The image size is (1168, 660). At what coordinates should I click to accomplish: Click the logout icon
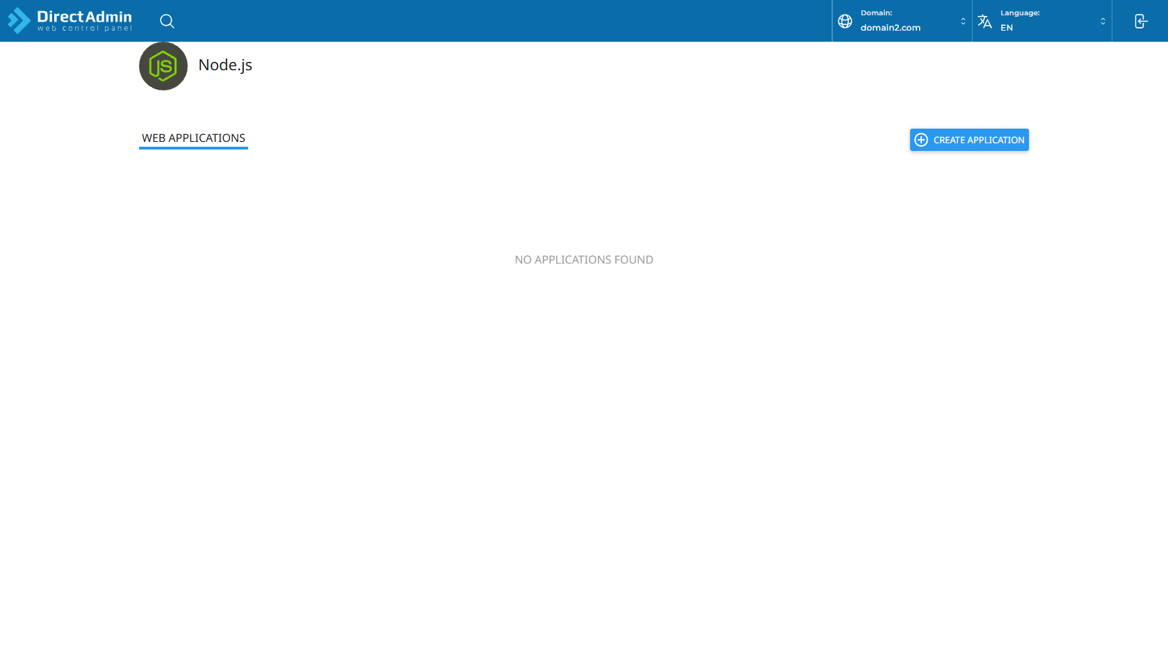1140,21
